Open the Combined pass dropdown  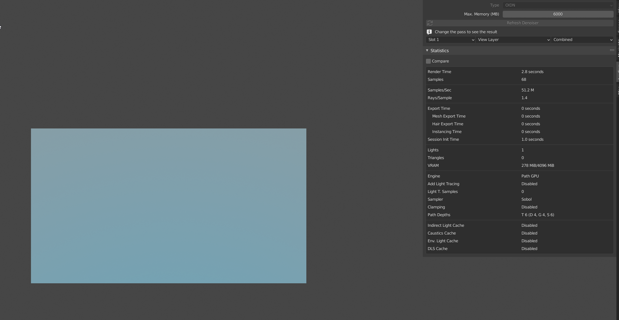tap(582, 40)
